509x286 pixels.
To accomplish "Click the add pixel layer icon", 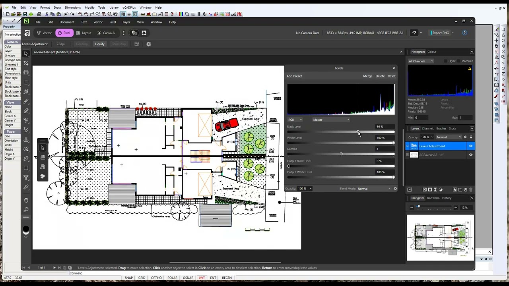I will 465,189.
